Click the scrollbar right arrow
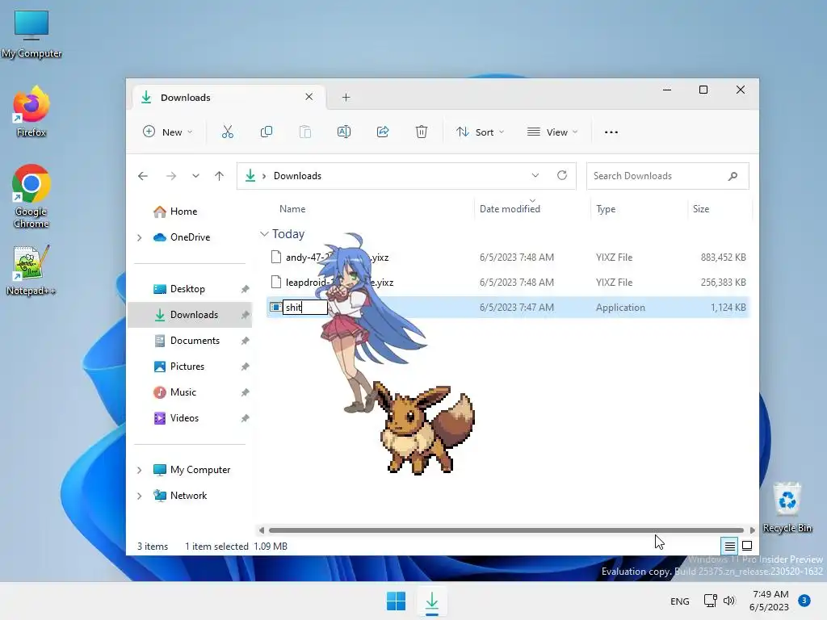 point(753,530)
